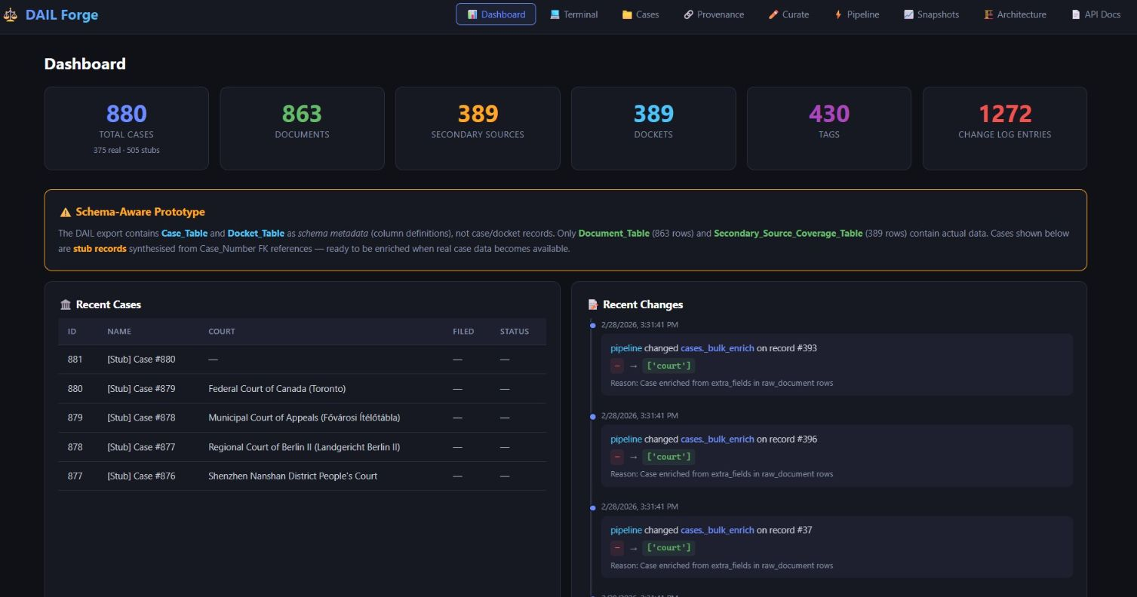The height and width of the screenshot is (597, 1137).
Task: Click ['court'] badge on record #37 entry
Action: 668,548
